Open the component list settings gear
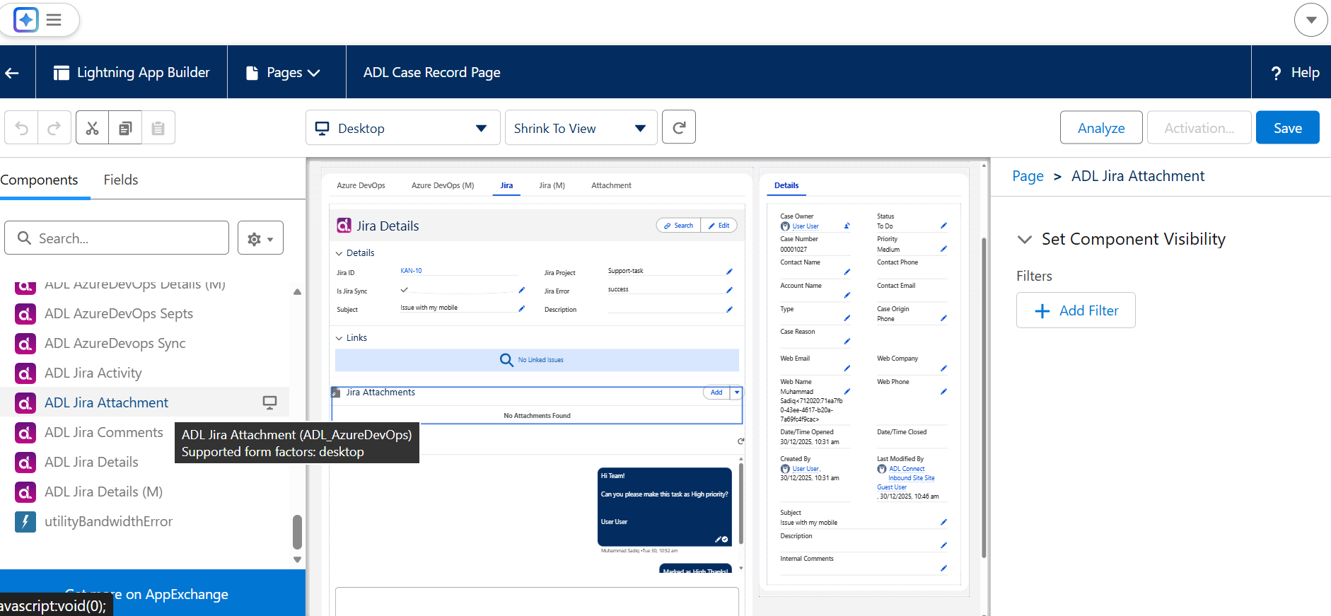Image resolution: width=1331 pixels, height=616 pixels. (260, 238)
